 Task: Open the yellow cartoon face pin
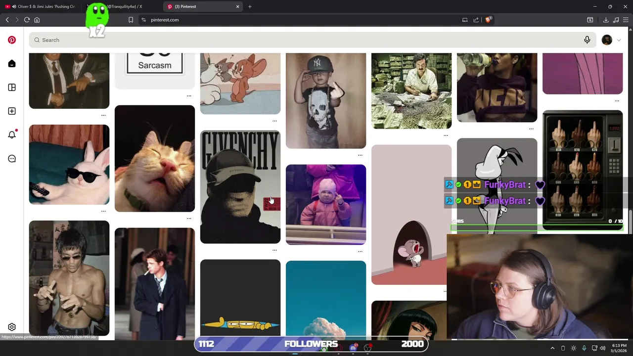pyautogui.click(x=240, y=299)
